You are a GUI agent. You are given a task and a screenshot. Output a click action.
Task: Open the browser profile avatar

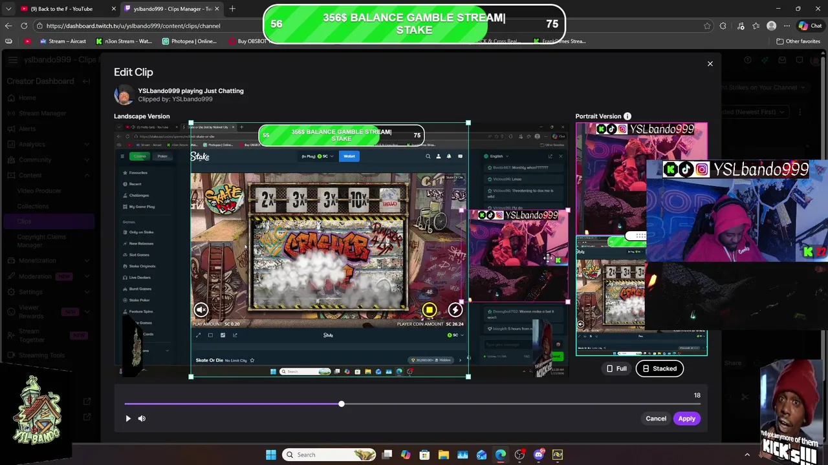pos(771,26)
